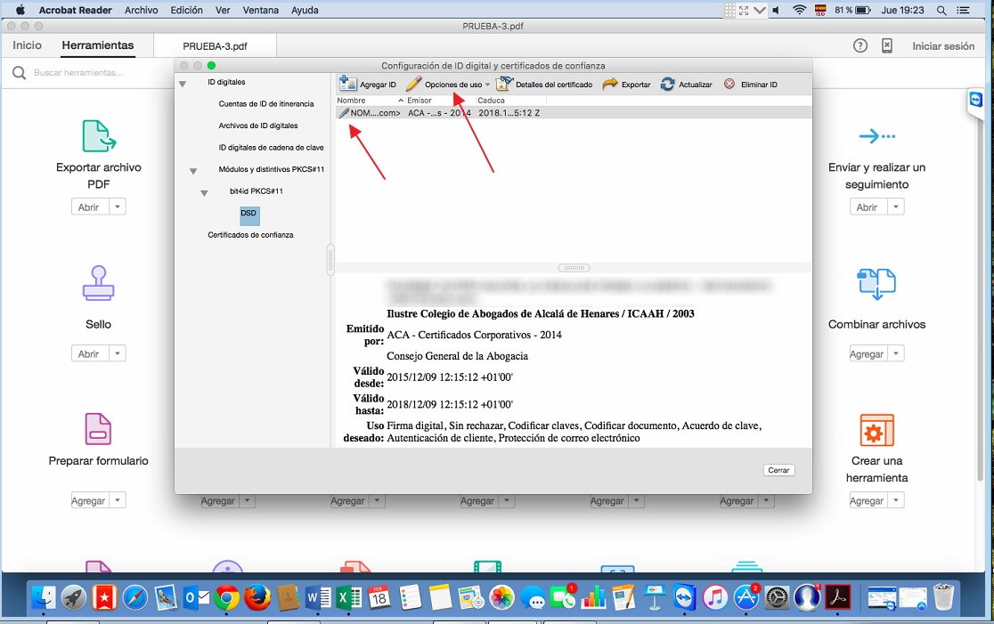994x624 pixels.
Task: Click Agregar under Crear una herramienta
Action: click(x=868, y=500)
